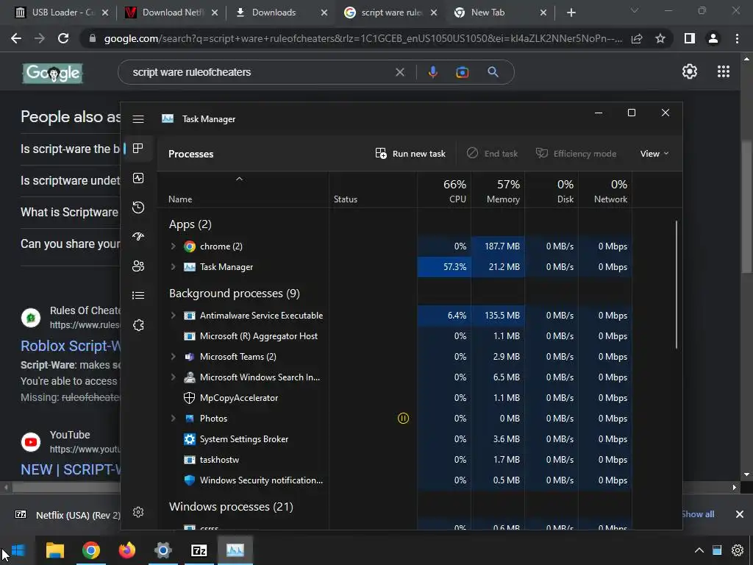Viewport: 753px width, 565px height.
Task: Click the Run new task button
Action: 410,154
